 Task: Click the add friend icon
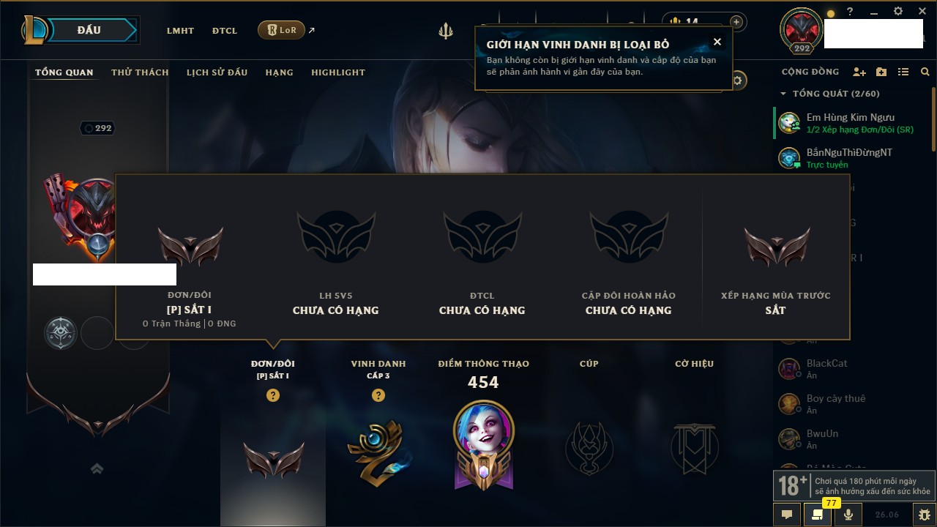point(859,72)
